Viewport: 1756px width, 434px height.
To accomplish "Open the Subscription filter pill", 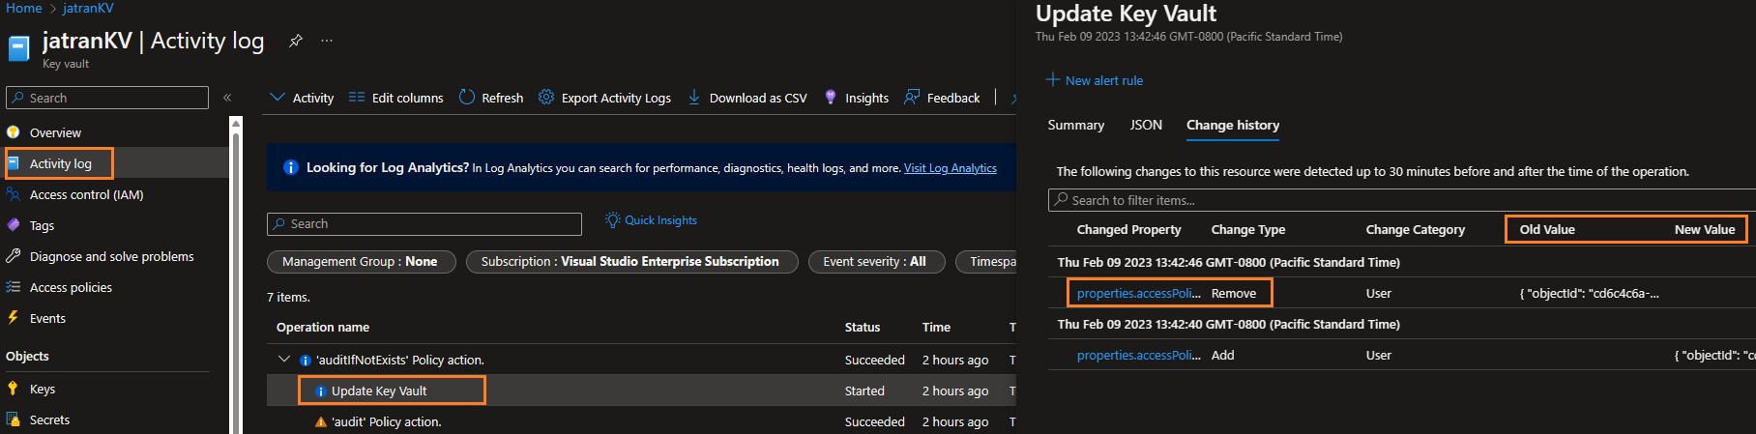I will [x=632, y=261].
